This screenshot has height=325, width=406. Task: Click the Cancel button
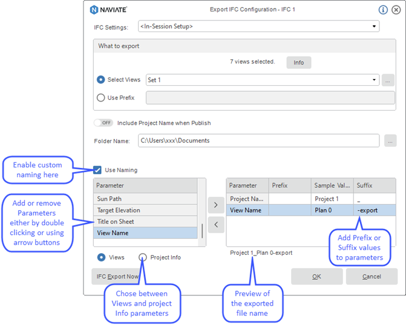372,277
